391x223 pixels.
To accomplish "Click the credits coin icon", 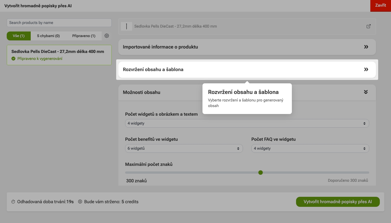I will [80, 202].
